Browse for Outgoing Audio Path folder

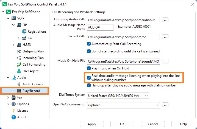click(x=165, y=20)
